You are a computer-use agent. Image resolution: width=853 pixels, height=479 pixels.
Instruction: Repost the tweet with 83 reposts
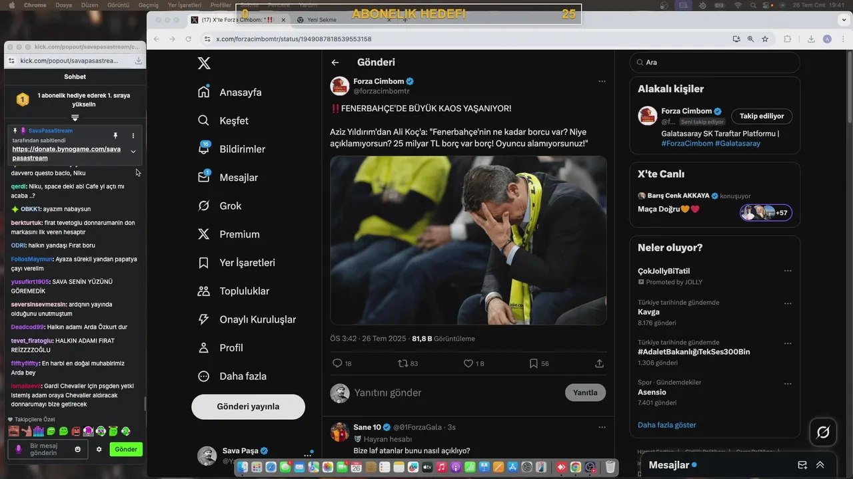coord(403,363)
